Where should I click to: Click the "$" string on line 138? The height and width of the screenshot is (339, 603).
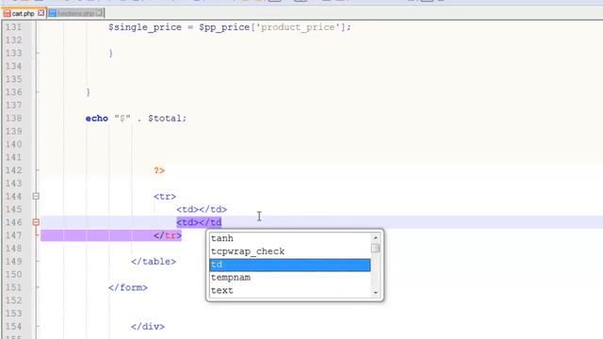[x=122, y=119]
